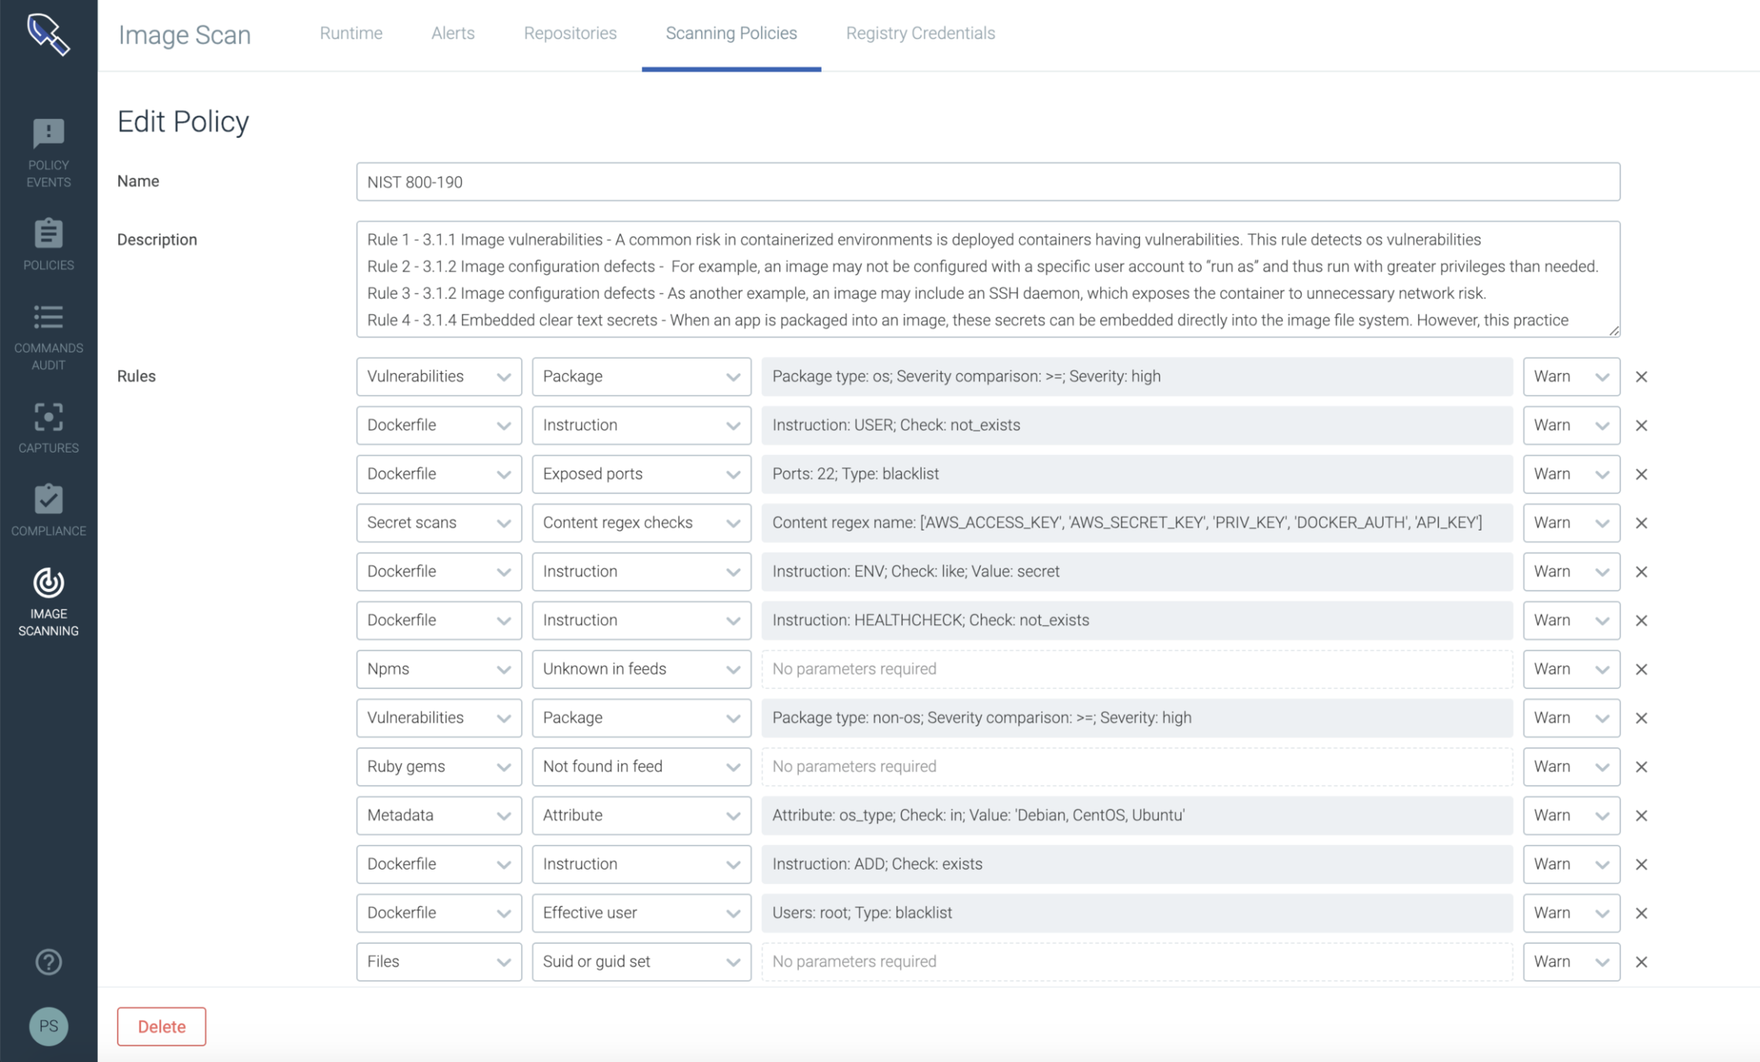The image size is (1760, 1062).
Task: Click non-os package severity parameters field
Action: point(1137,717)
